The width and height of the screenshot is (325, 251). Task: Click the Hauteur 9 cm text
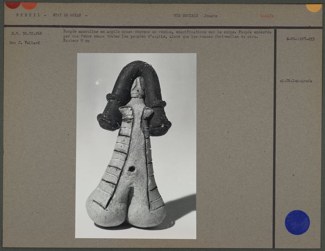(73, 41)
